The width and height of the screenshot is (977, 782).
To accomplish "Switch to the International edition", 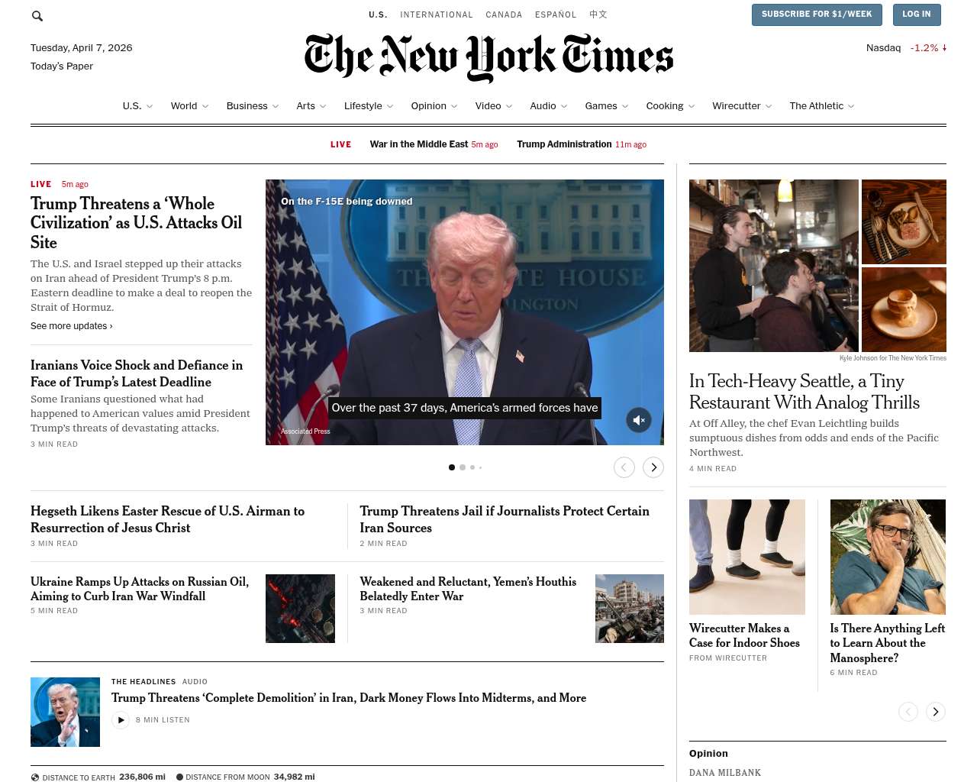I will tap(437, 15).
